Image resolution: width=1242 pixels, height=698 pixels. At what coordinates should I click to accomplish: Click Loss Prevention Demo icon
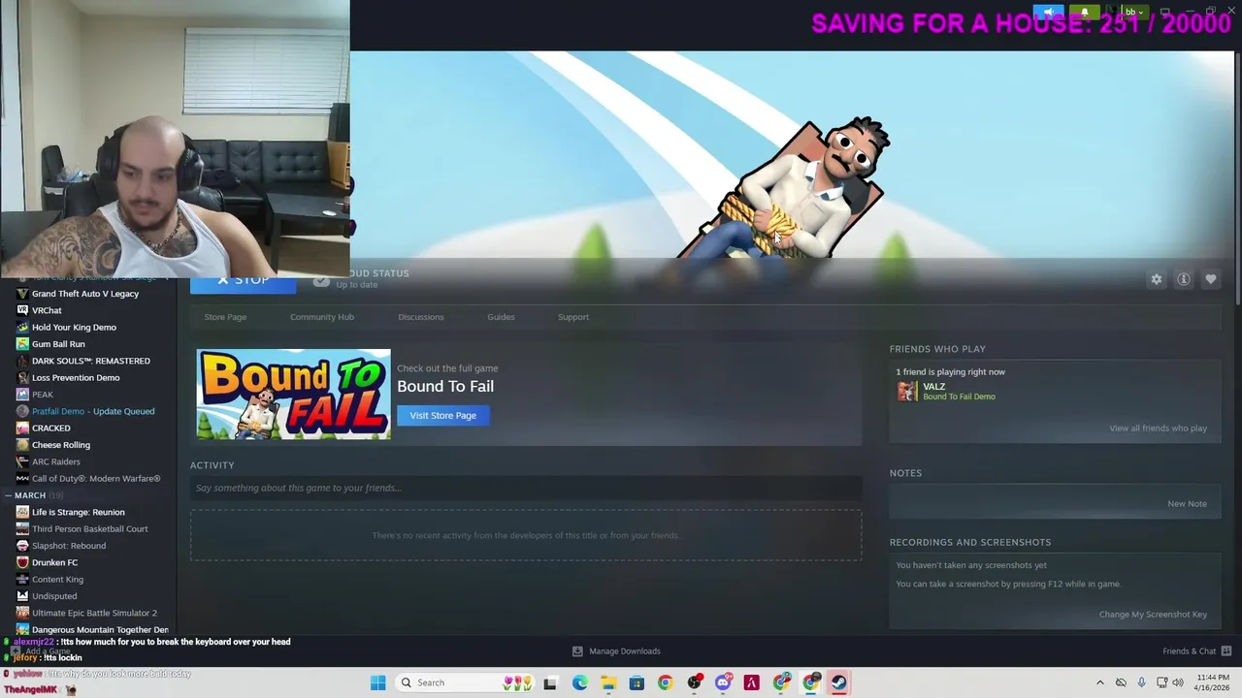tap(22, 377)
